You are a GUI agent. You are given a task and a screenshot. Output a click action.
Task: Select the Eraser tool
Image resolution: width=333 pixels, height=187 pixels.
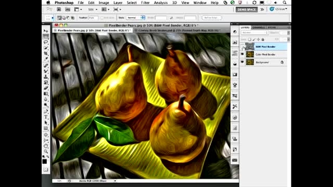pyautogui.click(x=46, y=88)
